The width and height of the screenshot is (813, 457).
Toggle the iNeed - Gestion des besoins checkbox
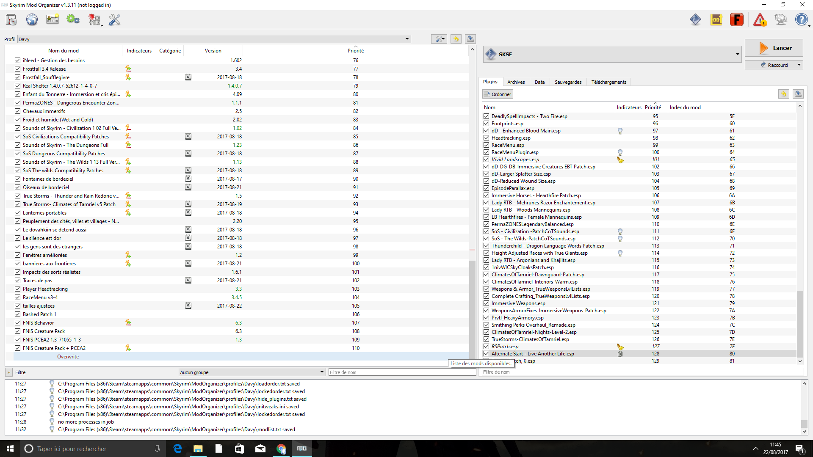click(x=17, y=60)
